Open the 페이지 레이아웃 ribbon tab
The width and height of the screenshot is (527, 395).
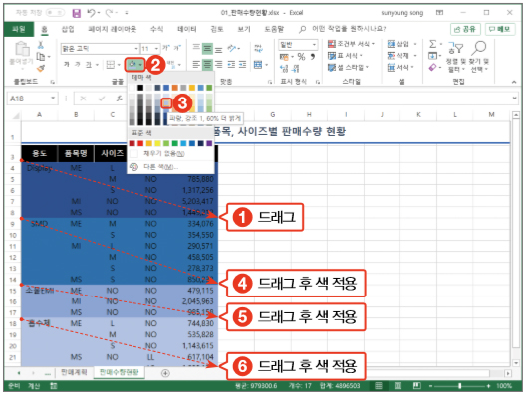pos(113,29)
